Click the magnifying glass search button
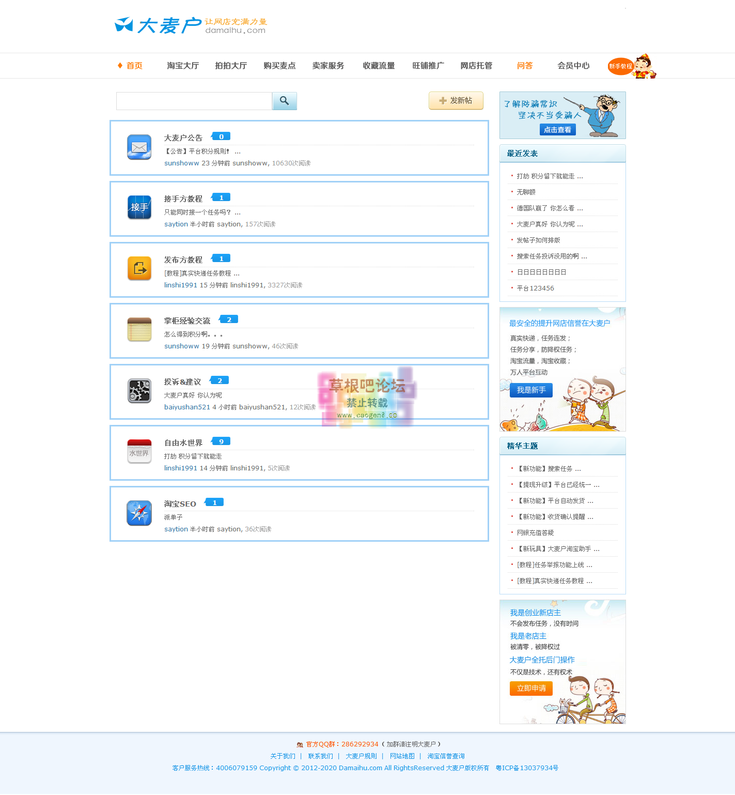735x795 pixels. 284,101
